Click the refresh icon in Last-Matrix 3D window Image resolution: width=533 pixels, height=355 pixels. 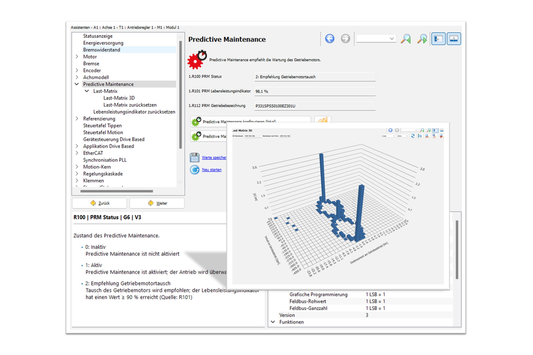tap(413, 136)
